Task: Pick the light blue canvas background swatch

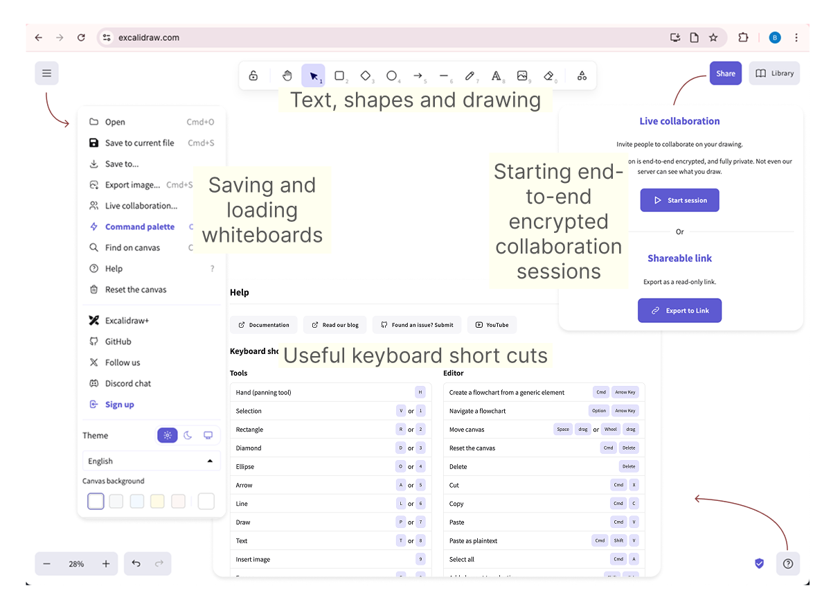Action: pyautogui.click(x=137, y=501)
